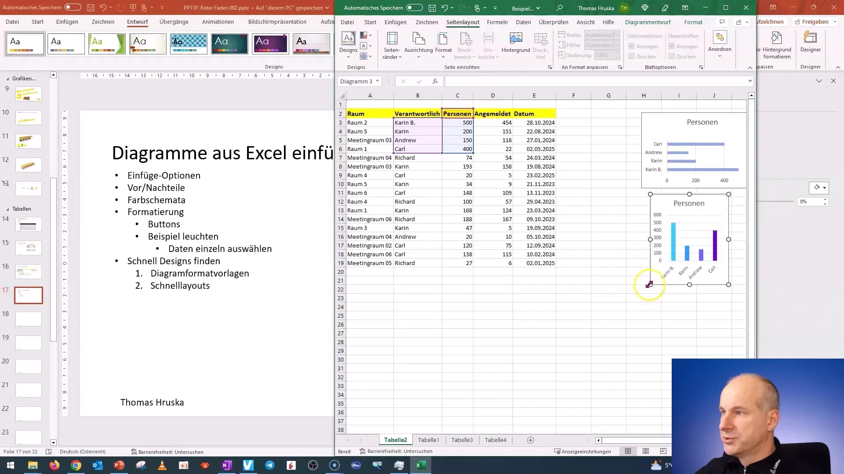Select the Seitenlayout tab in Excel

[462, 22]
